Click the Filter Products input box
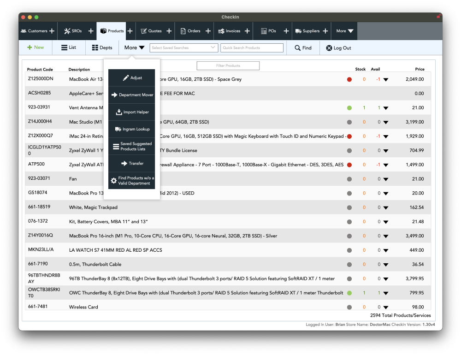This screenshot has width=461, height=355. [x=228, y=65]
